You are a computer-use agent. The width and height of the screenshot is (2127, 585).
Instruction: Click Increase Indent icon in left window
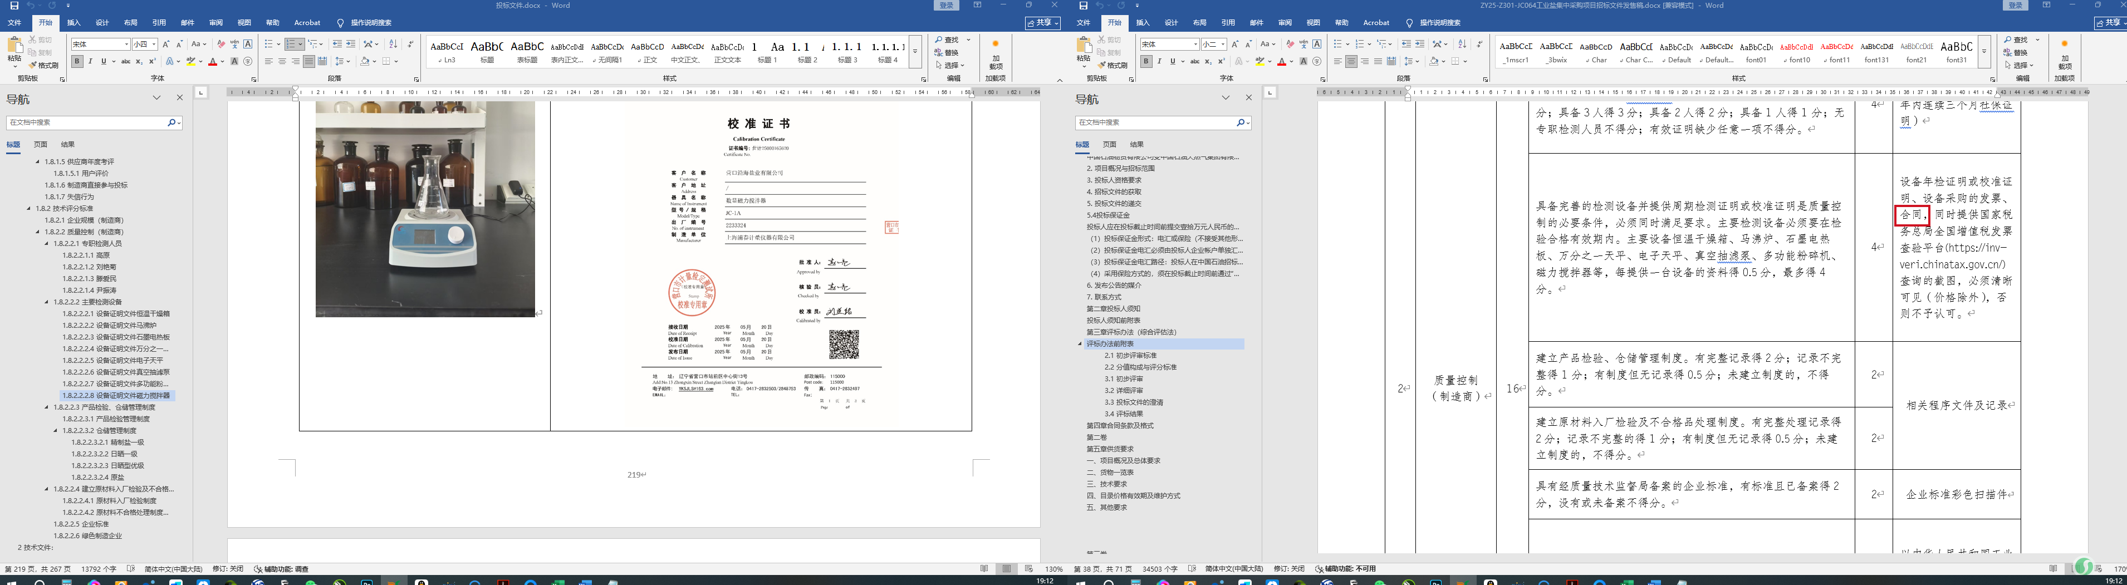click(351, 45)
